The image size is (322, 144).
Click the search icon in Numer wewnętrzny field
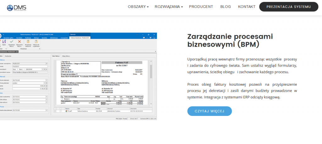(47, 63)
